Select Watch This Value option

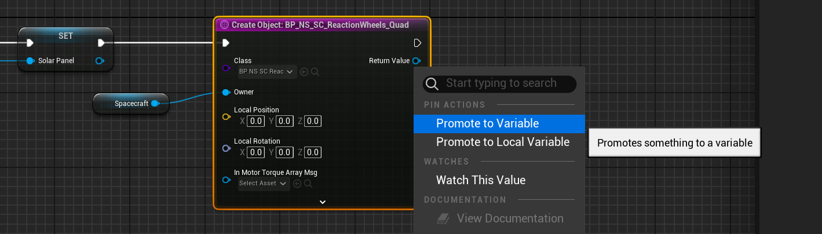480,180
